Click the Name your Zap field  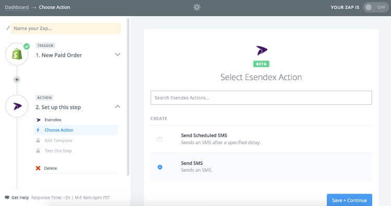[x=66, y=29]
